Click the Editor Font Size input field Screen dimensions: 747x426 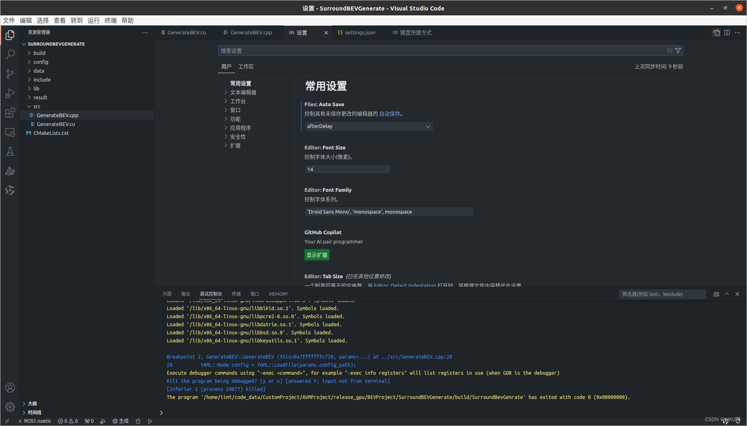(x=347, y=169)
